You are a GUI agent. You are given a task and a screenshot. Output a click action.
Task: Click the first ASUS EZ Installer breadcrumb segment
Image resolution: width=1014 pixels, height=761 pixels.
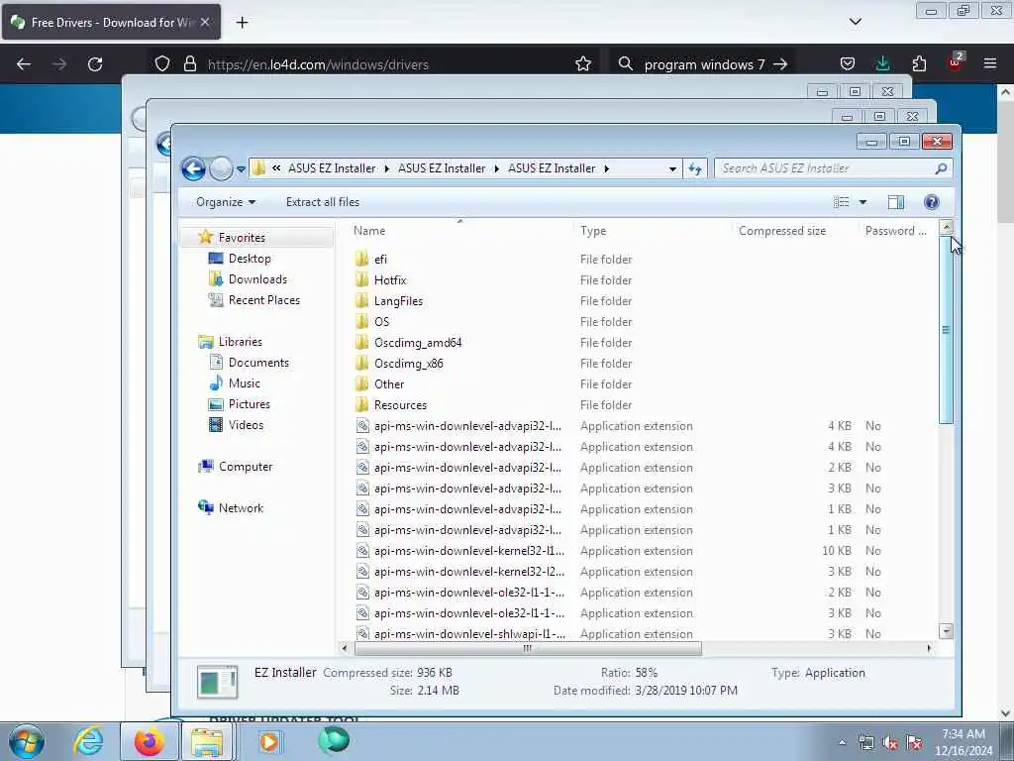[x=332, y=168]
